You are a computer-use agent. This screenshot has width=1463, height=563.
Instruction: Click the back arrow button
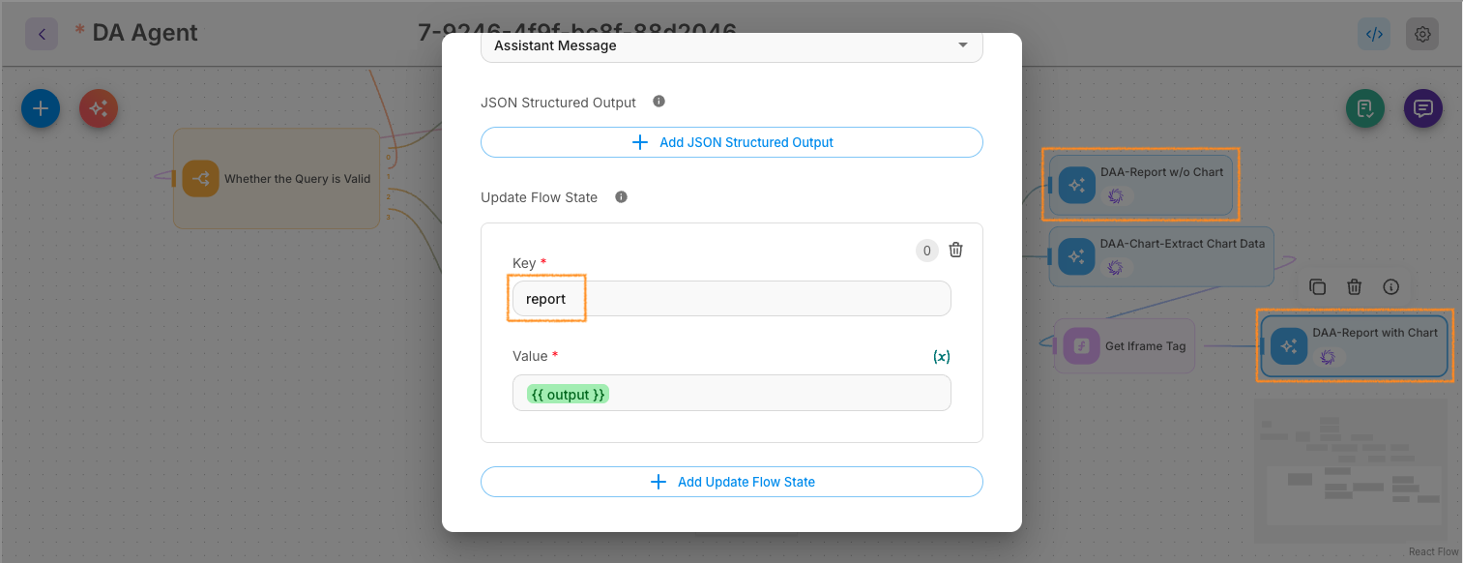(42, 34)
